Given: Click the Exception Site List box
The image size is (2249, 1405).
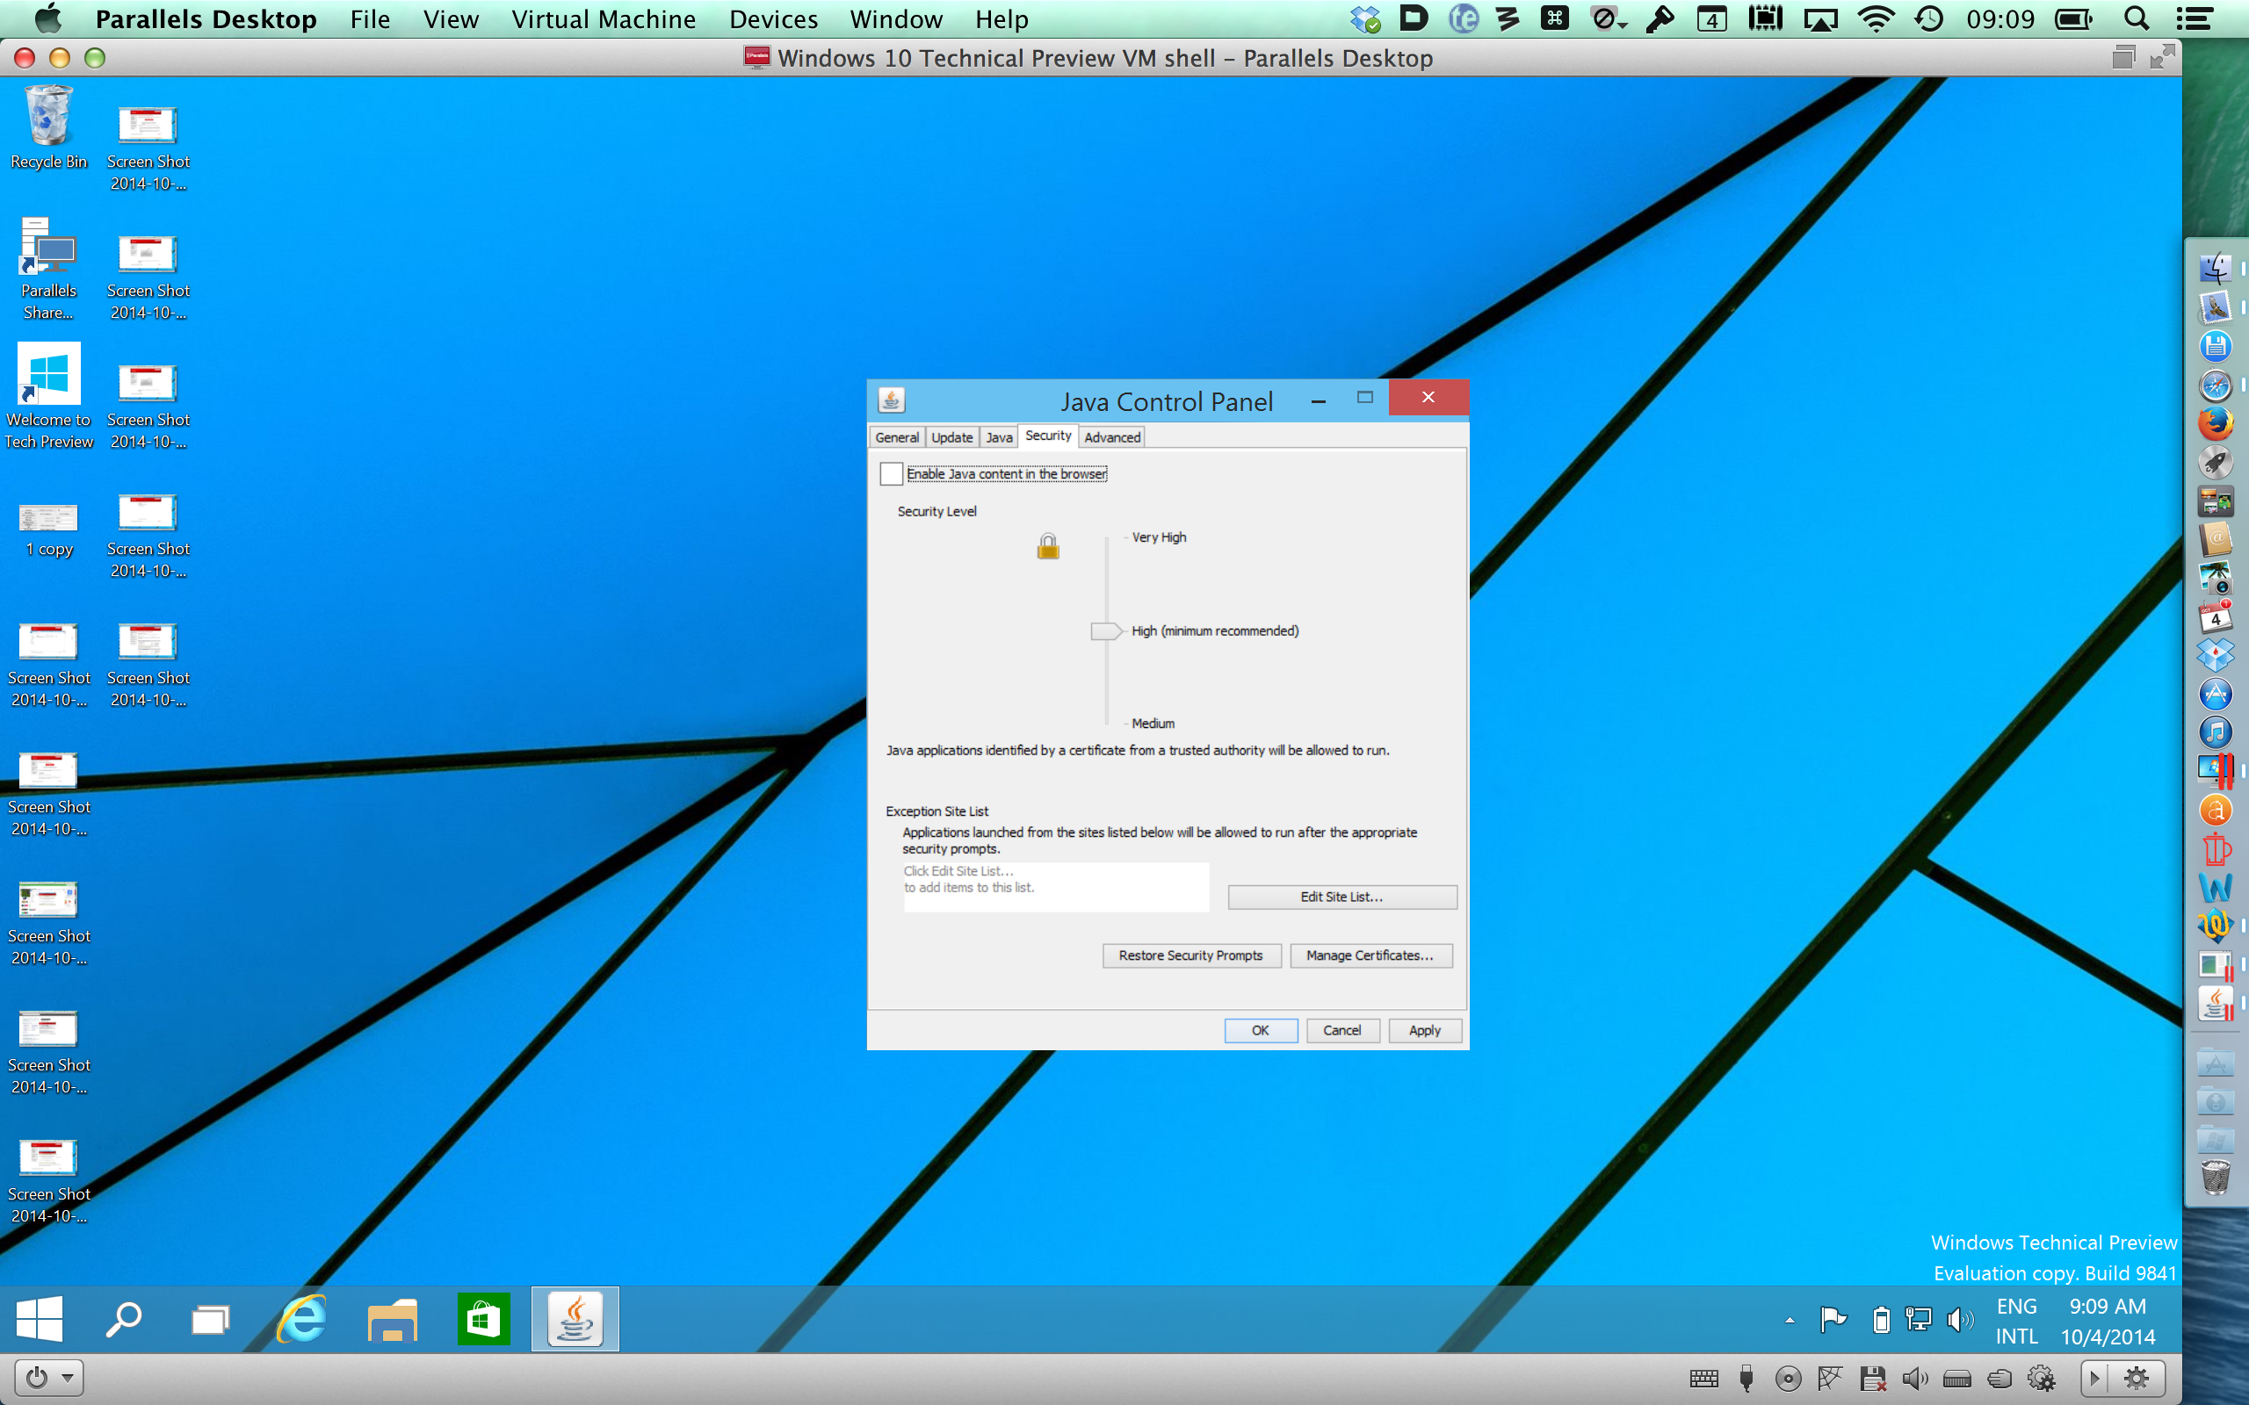Looking at the screenshot, I should coord(1055,888).
